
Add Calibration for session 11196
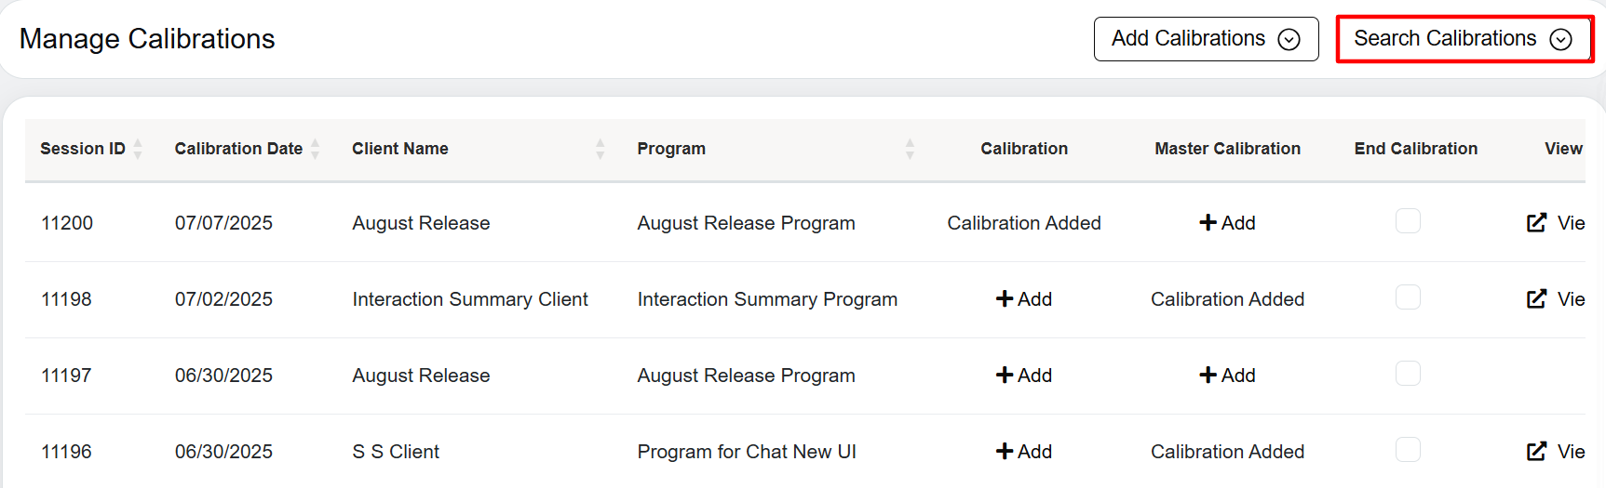(x=1024, y=452)
